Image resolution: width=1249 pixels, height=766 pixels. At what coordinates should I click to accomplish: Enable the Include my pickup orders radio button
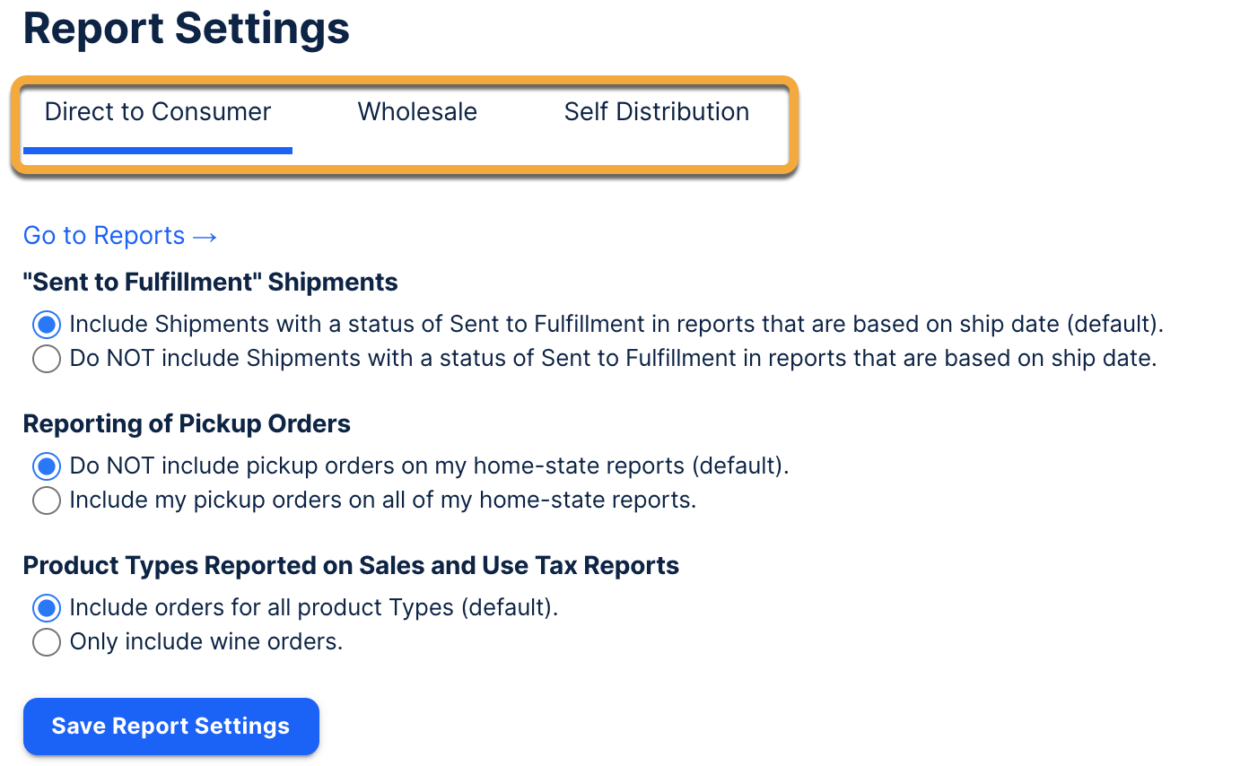(47, 501)
